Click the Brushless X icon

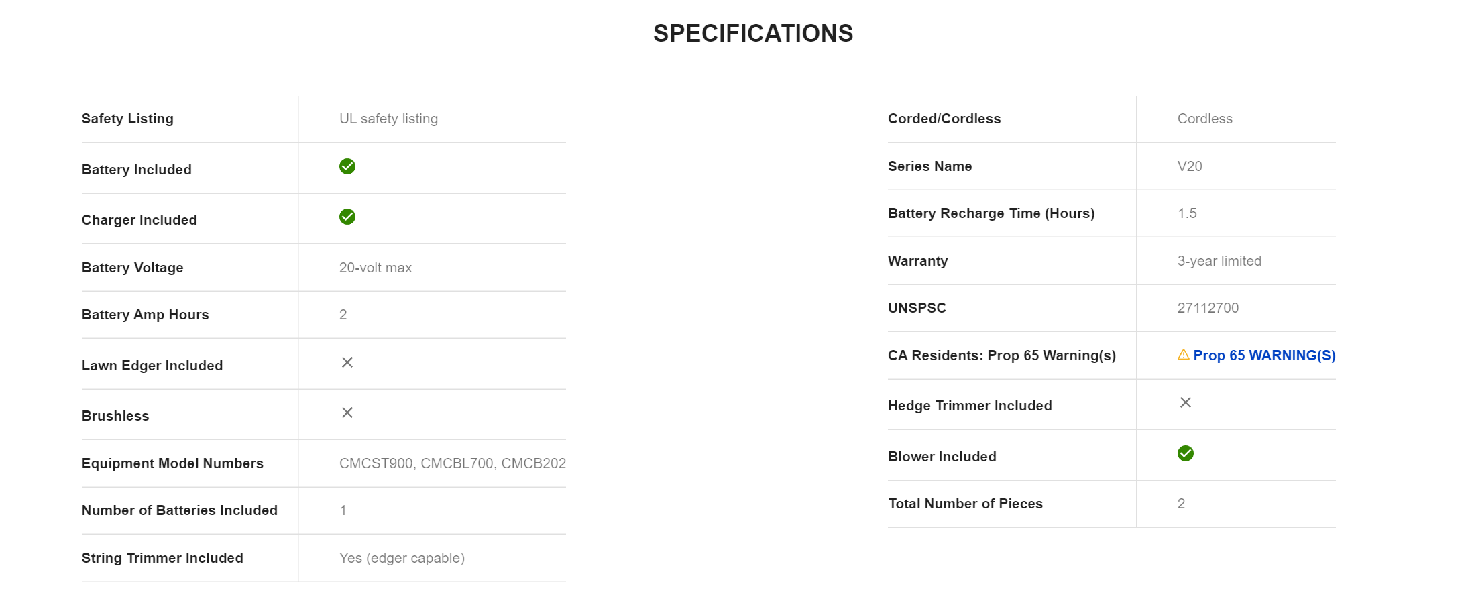(x=347, y=413)
